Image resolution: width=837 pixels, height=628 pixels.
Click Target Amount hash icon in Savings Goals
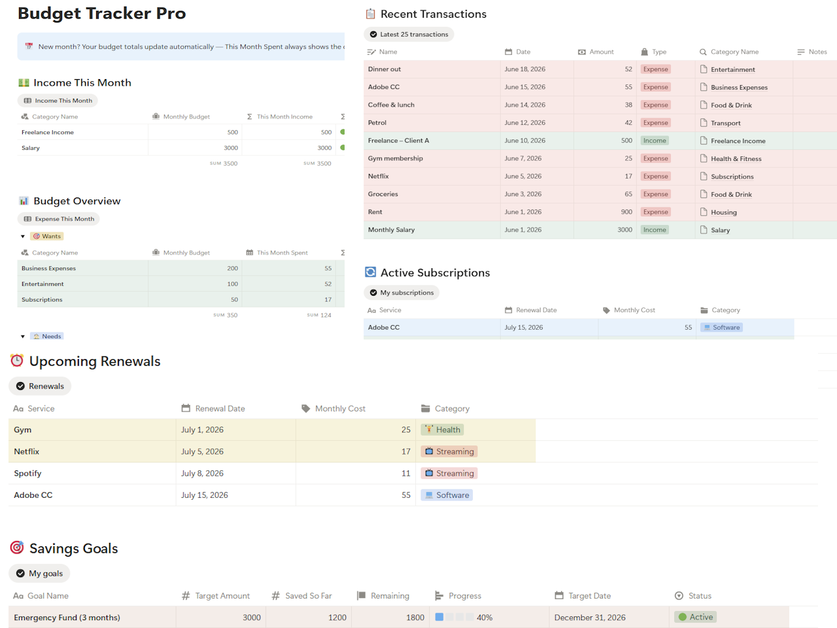coord(186,596)
